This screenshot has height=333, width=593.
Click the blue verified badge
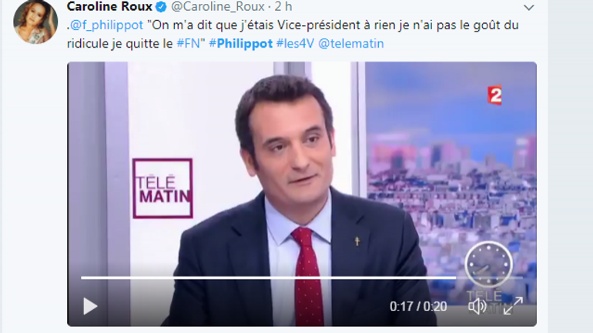162,7
